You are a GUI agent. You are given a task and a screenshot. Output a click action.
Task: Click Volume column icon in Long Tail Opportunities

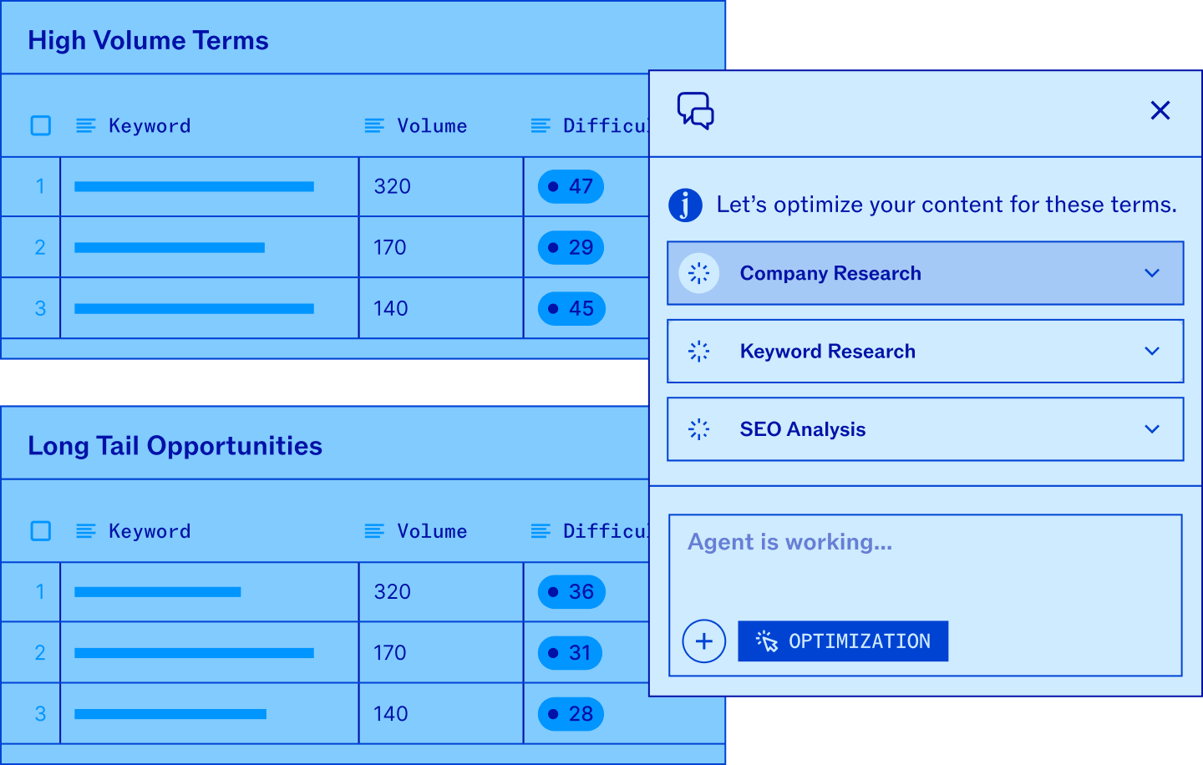[374, 531]
